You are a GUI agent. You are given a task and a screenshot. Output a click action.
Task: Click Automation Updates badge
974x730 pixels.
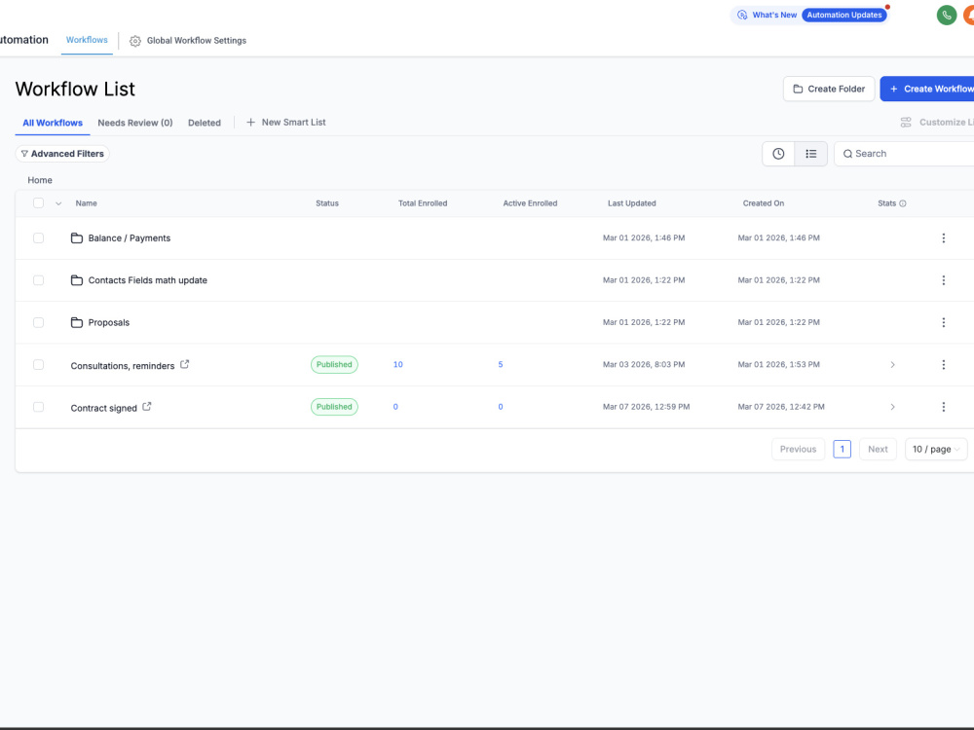tap(844, 15)
